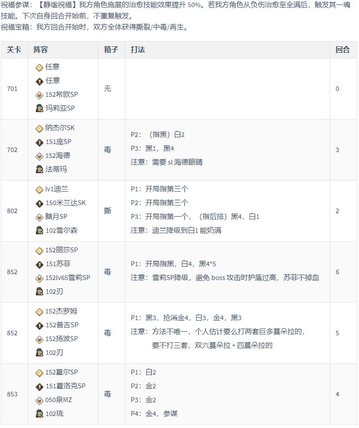Select the 阵容 column header

[x=41, y=49]
